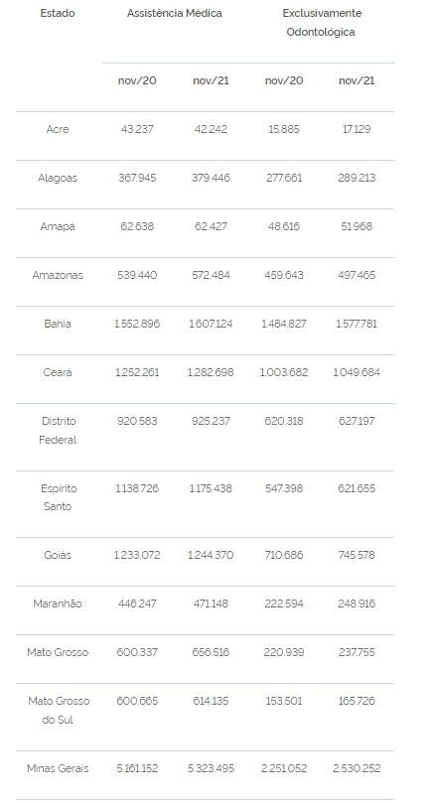Click the Amazonas state cell
Screen dimensions: 438x803
pyautogui.click(x=58, y=276)
